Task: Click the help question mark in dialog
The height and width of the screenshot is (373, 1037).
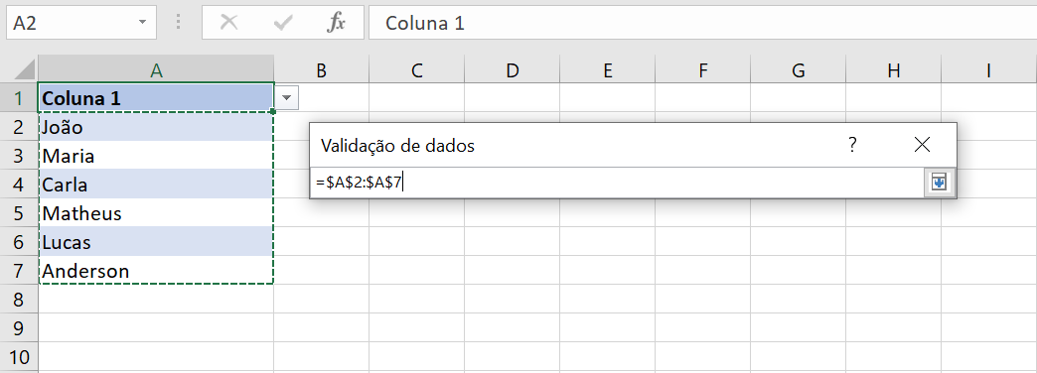Action: coord(852,145)
